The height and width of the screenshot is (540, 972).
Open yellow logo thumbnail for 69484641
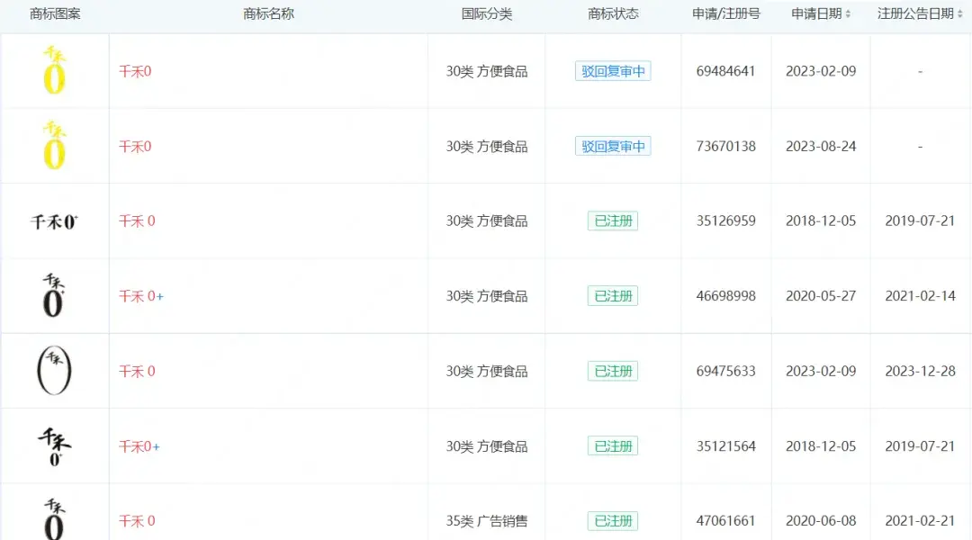[x=55, y=70]
